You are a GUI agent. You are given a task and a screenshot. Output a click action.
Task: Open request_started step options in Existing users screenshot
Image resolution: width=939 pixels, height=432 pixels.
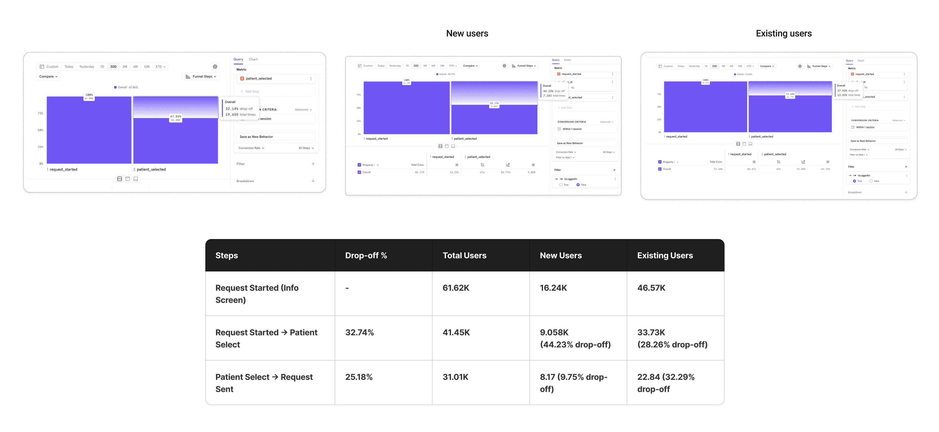pyautogui.click(x=904, y=74)
